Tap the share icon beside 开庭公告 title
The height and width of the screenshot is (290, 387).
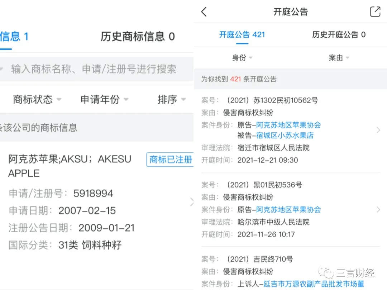[375, 11]
